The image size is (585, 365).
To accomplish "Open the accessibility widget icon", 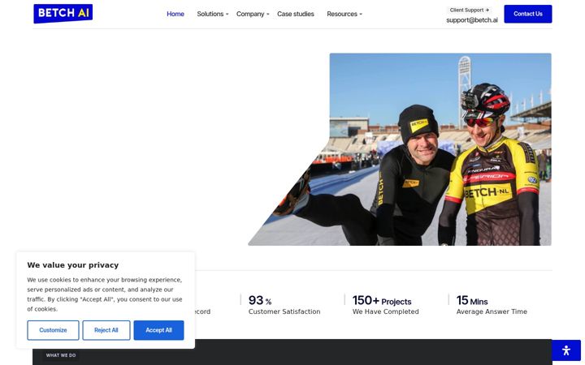I will click(x=566, y=350).
